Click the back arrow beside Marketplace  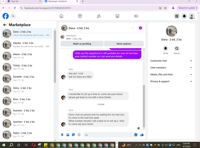[x=5, y=25]
